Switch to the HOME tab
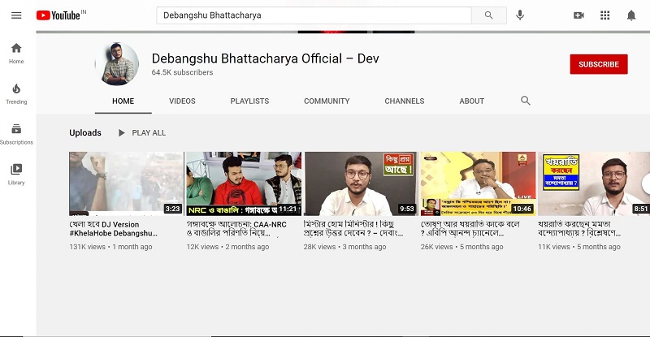 [x=123, y=102]
